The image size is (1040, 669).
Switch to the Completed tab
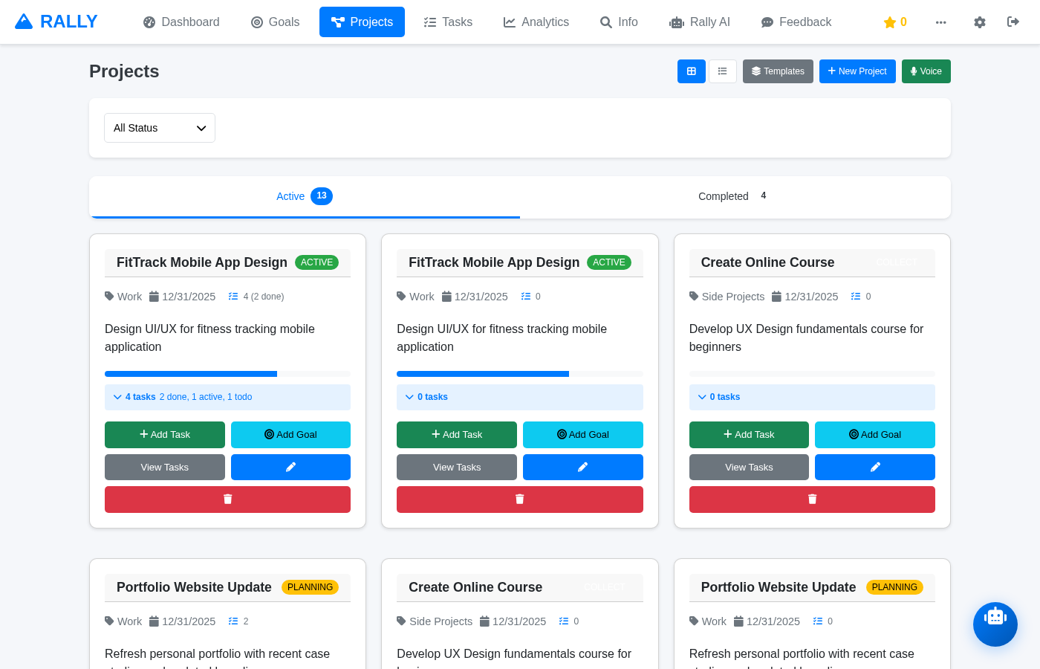click(x=731, y=195)
